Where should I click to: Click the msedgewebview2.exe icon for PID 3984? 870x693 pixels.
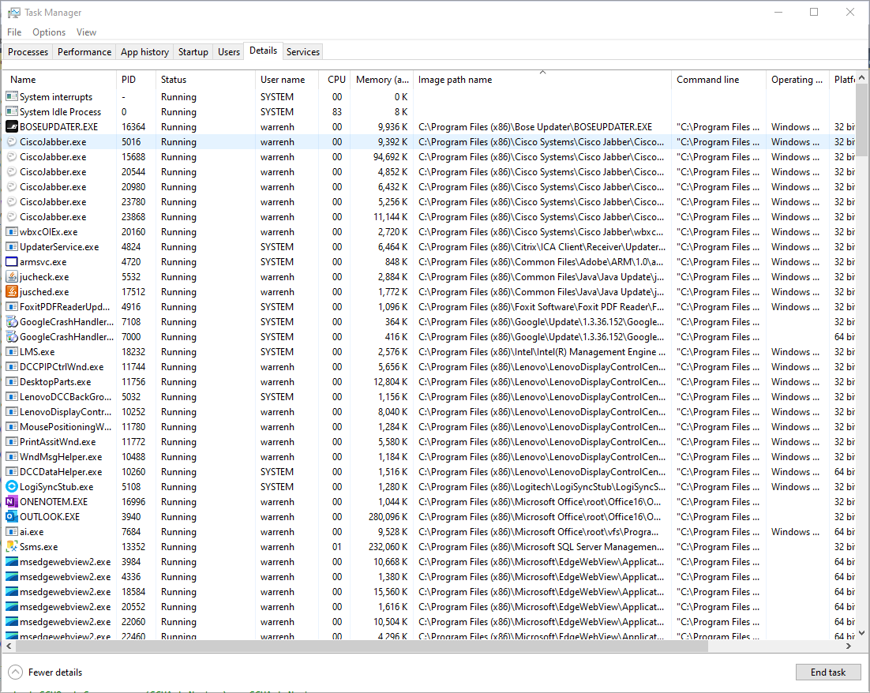tap(12, 561)
